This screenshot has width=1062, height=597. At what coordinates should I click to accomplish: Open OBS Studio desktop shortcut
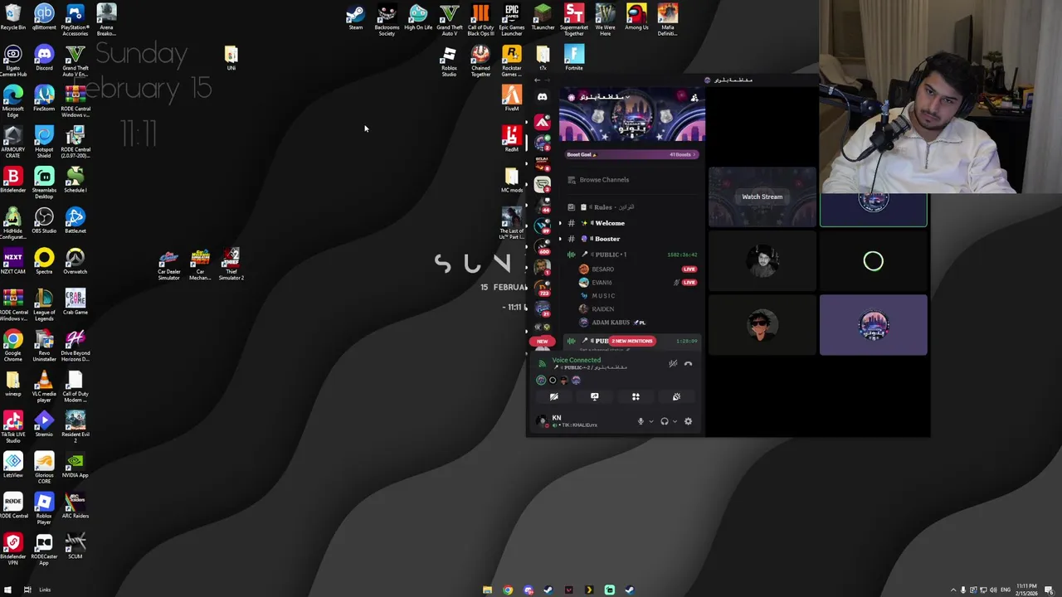(44, 221)
